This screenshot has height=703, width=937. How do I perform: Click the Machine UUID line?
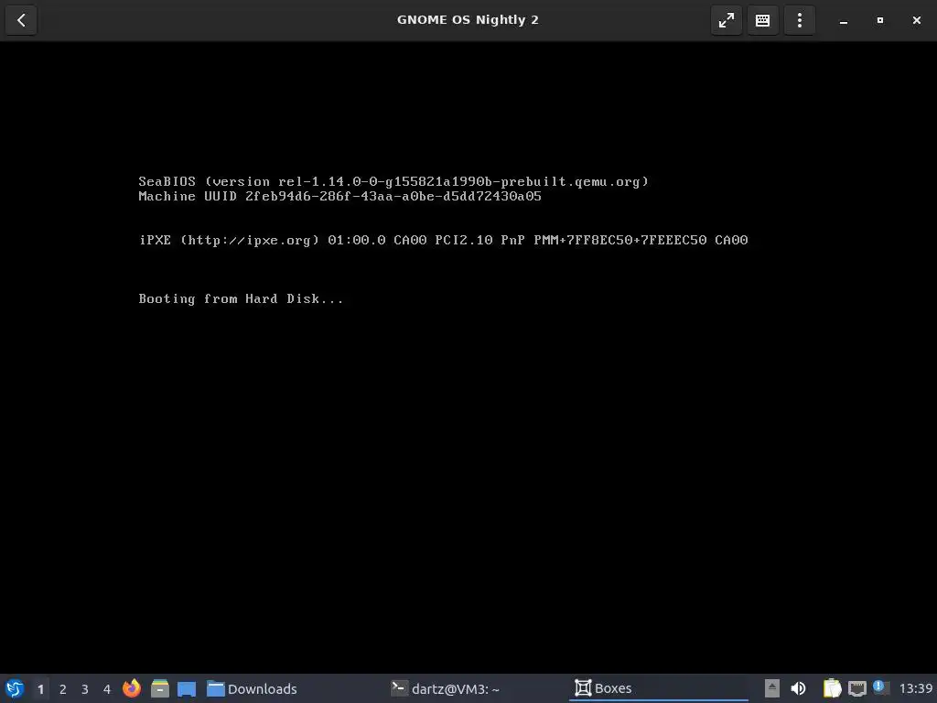pyautogui.click(x=340, y=196)
